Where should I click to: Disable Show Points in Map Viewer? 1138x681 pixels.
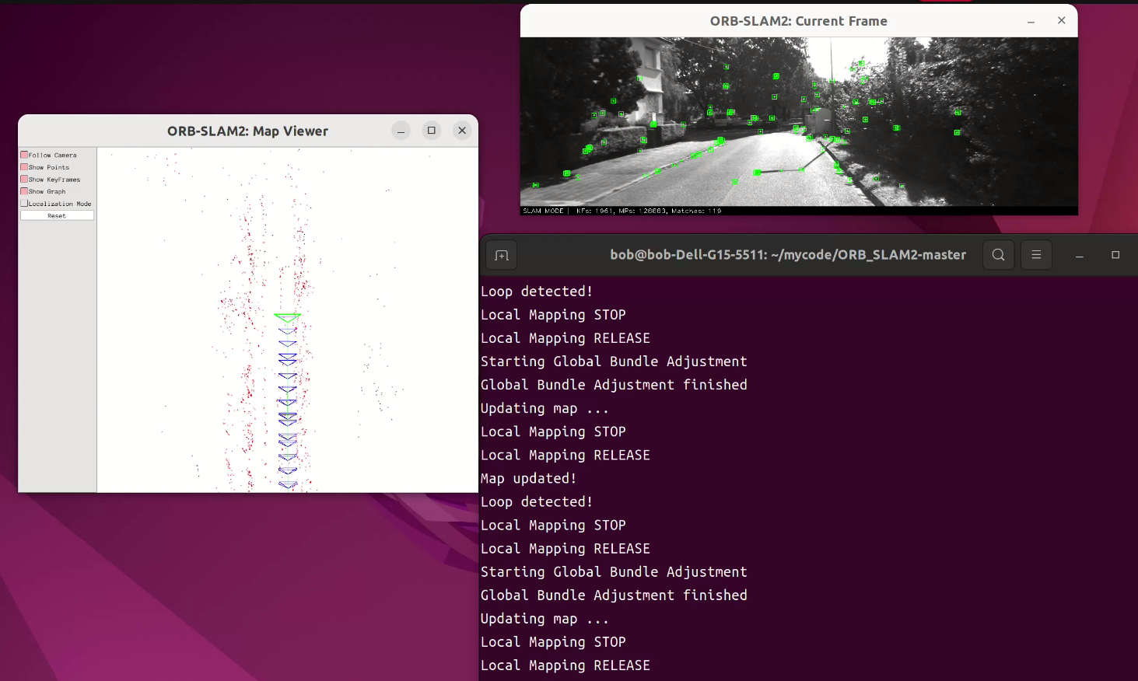click(x=24, y=167)
